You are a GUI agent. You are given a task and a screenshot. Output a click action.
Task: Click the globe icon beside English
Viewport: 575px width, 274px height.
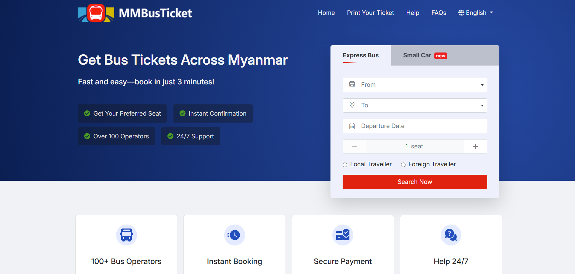pyautogui.click(x=461, y=13)
